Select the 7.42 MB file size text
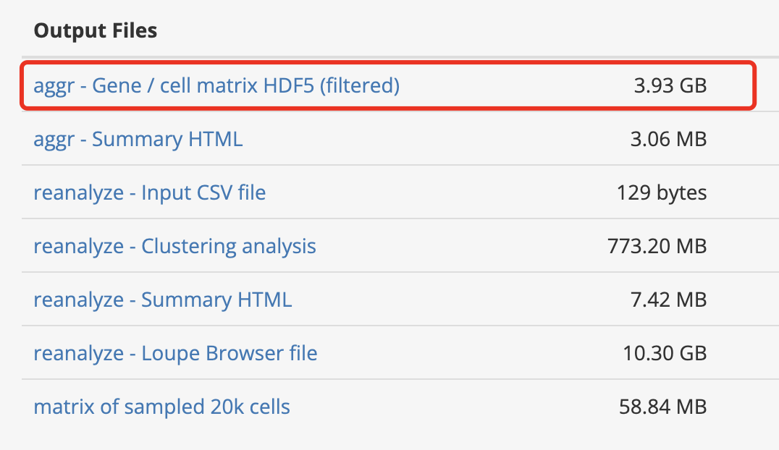779x450 pixels. pos(668,300)
